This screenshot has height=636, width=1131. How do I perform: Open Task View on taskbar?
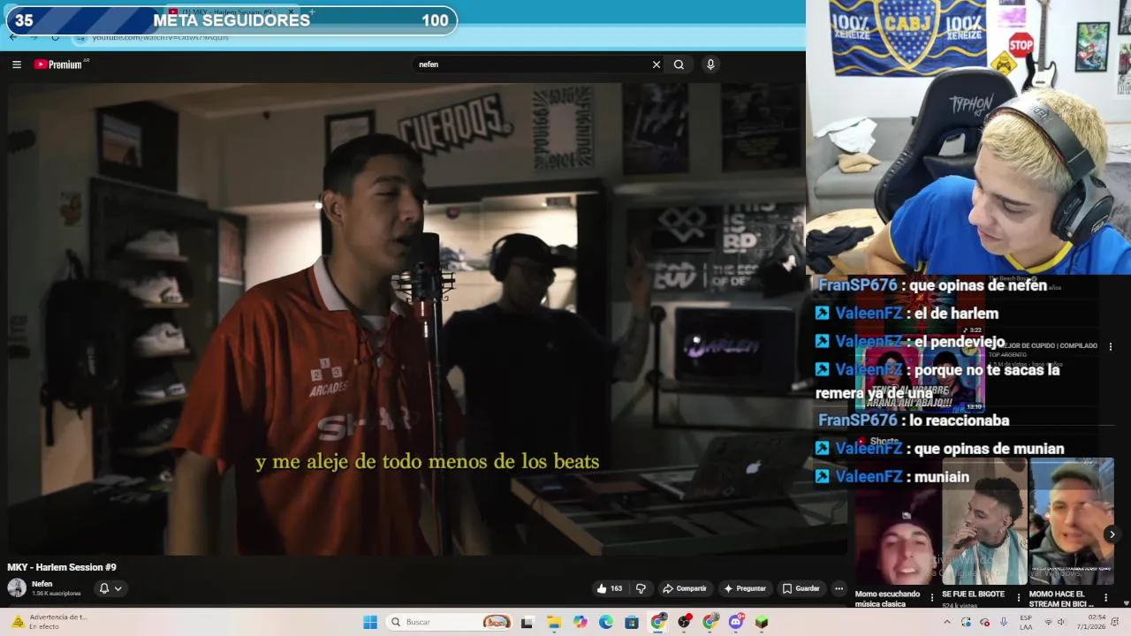point(528,622)
